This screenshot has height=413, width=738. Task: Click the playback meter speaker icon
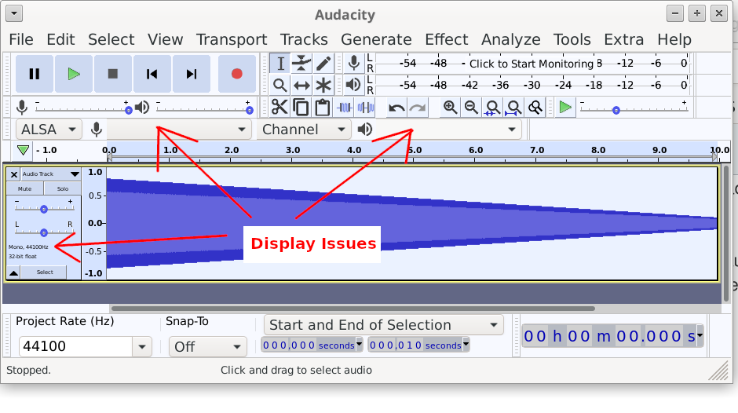coord(353,85)
